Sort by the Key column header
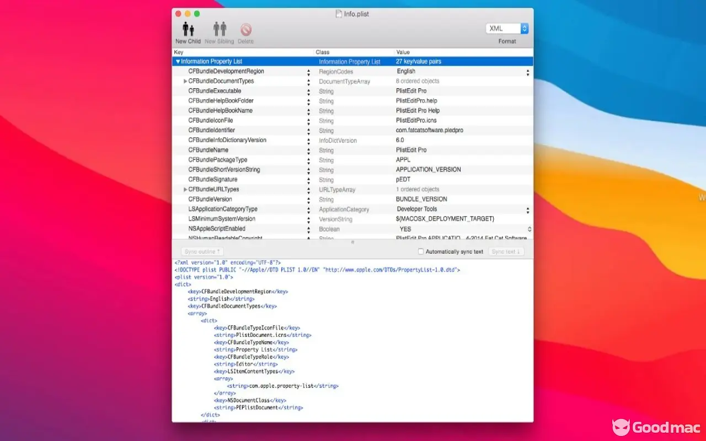This screenshot has width=706, height=441. point(243,52)
